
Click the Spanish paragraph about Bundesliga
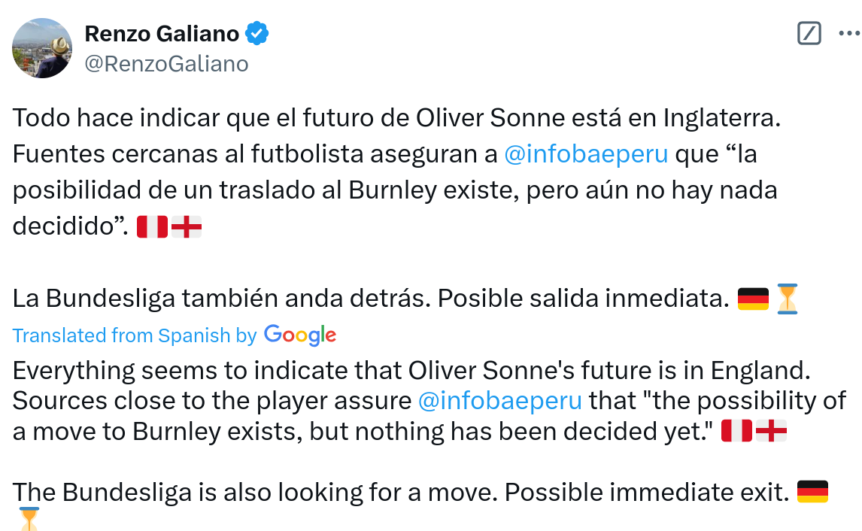pos(369,299)
